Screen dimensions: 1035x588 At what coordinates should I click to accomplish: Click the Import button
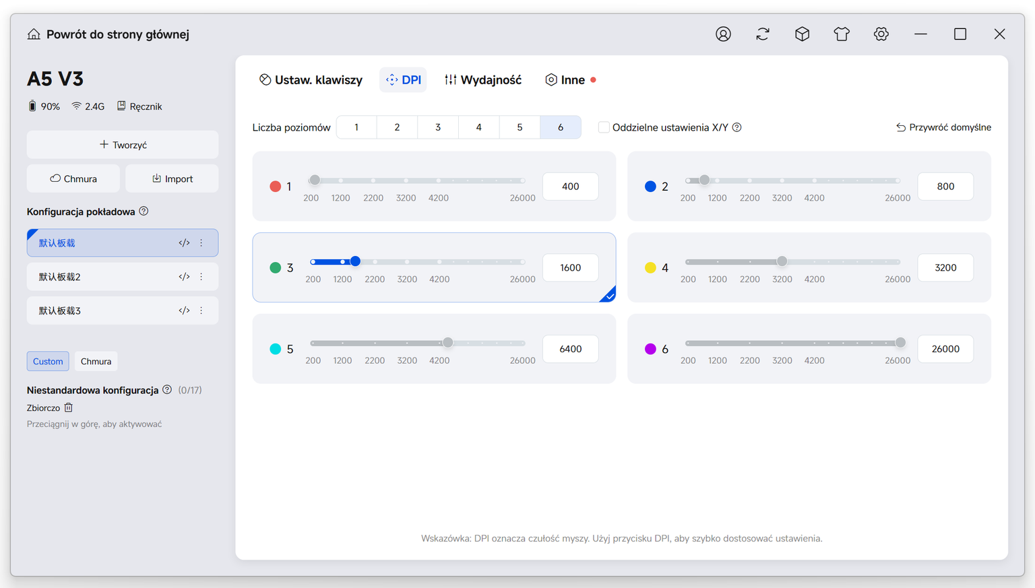coord(172,178)
